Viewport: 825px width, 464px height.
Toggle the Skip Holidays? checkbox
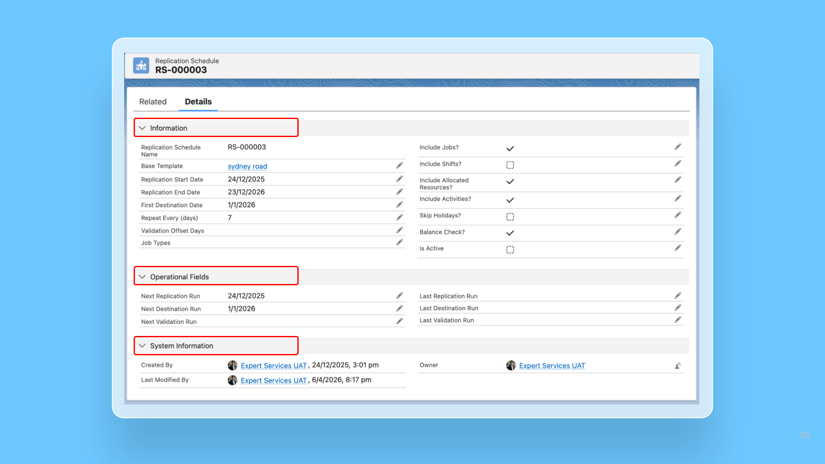(510, 217)
